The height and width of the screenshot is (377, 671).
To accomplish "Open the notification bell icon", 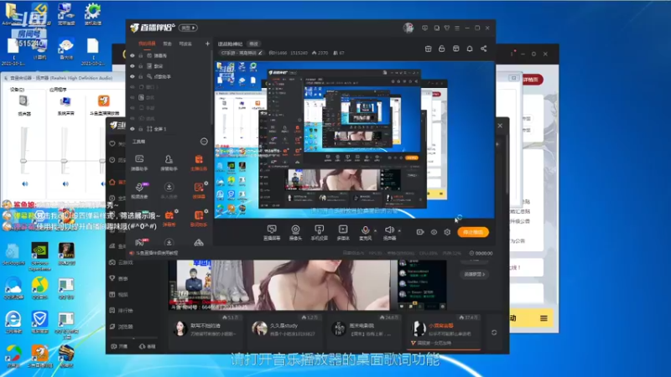I will coord(470,49).
